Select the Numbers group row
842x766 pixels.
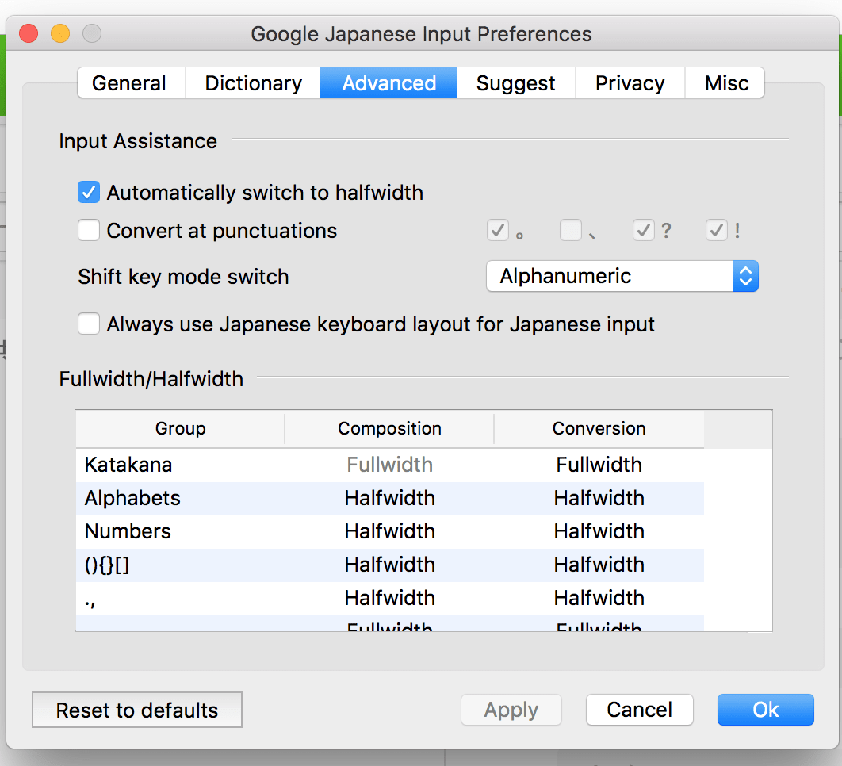coord(181,531)
